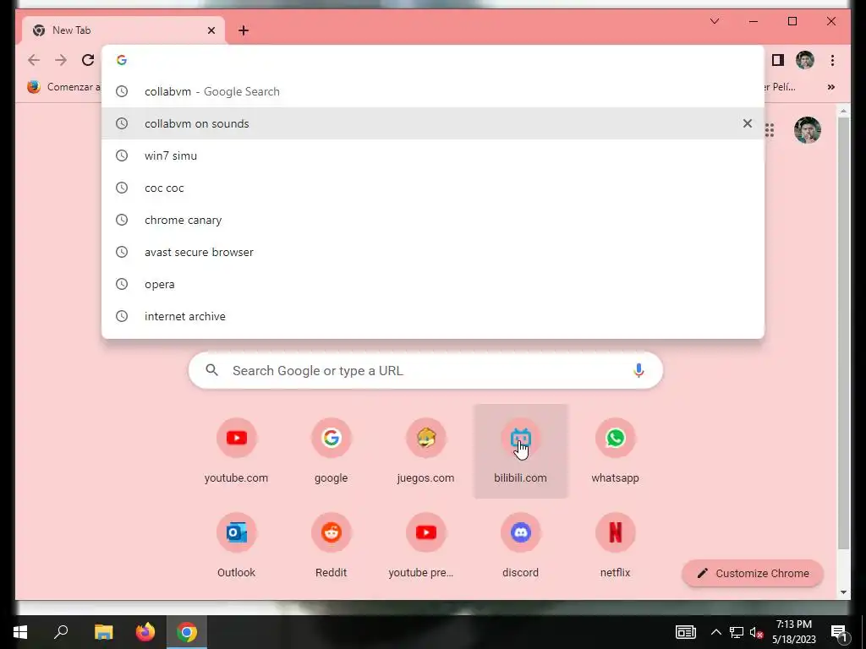Start voice search with microphone icon

[x=639, y=370]
